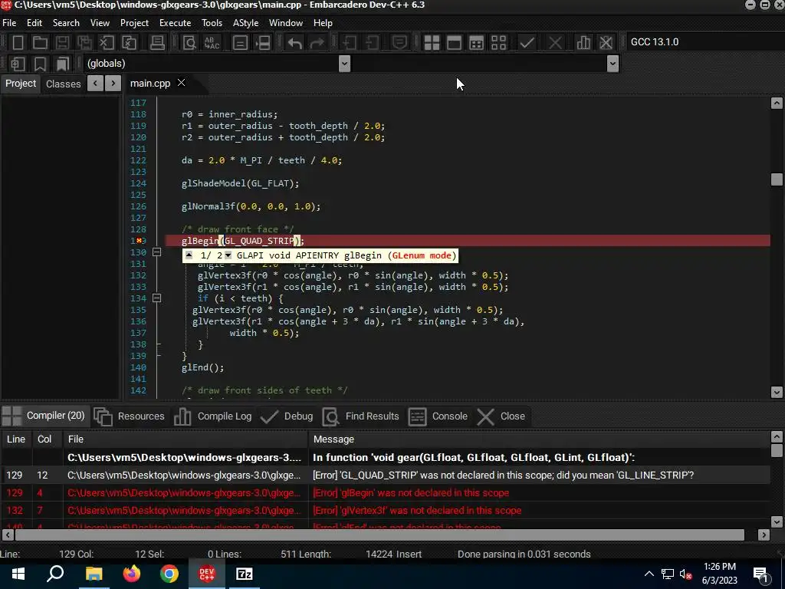Click the Close file toolbar icon
Screen dimensions: 785x589
(x=106, y=43)
